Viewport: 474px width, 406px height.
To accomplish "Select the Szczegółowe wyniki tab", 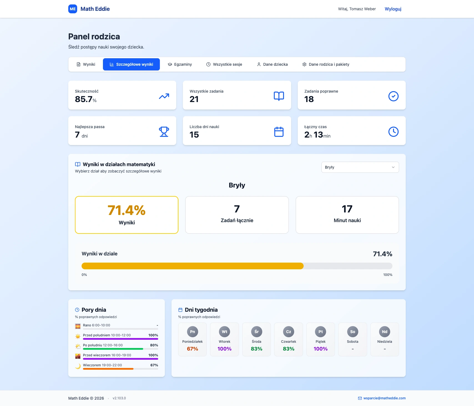I will [131, 64].
